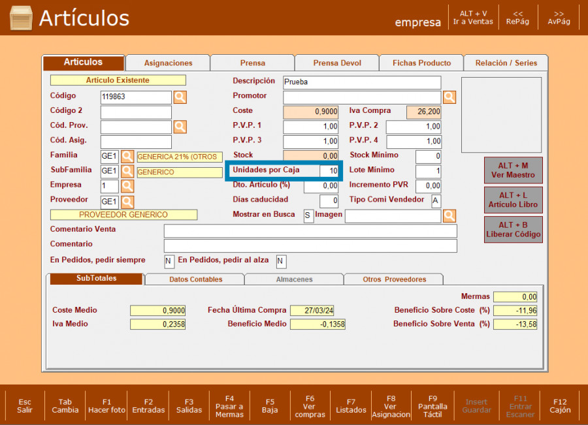
Task: Toggle the Mostrar en Busca S field
Action: pos(308,216)
